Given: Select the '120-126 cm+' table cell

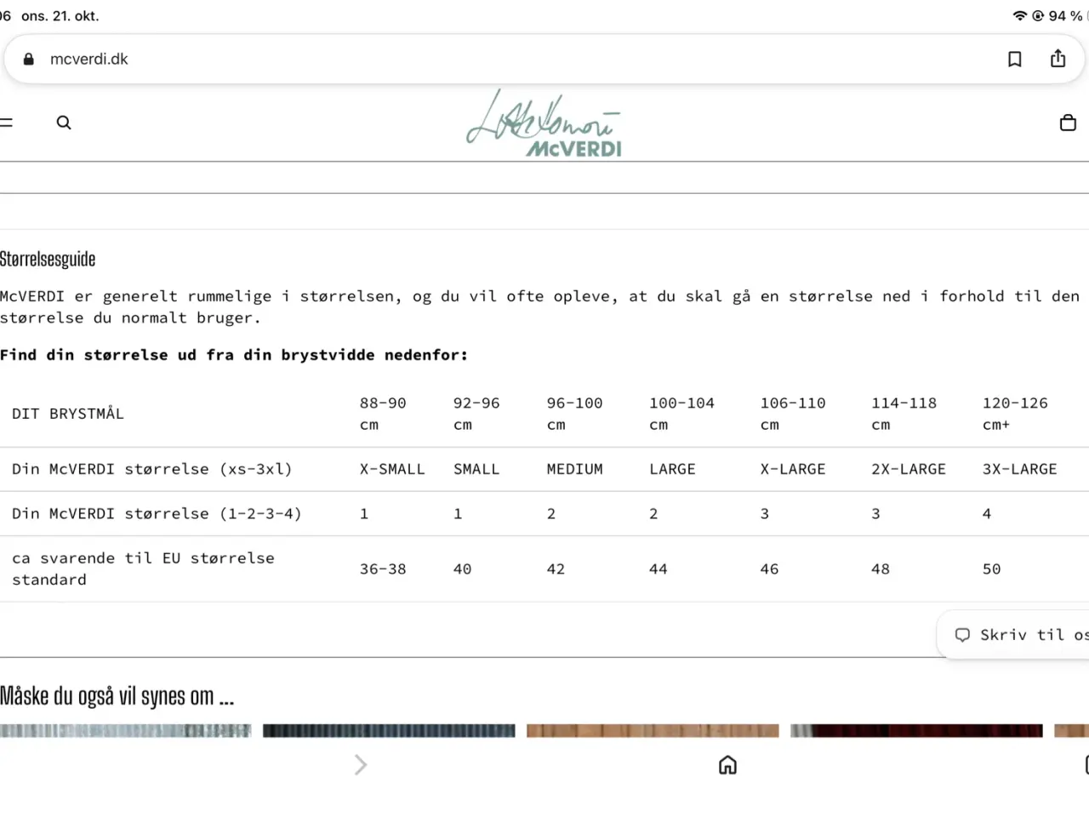Looking at the screenshot, I should click(1015, 414).
